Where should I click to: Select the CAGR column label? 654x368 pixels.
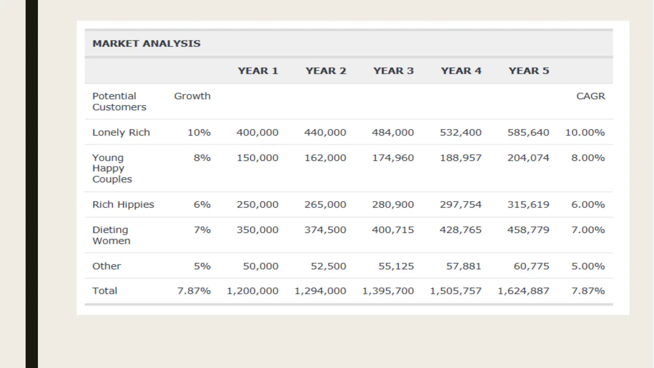point(591,96)
